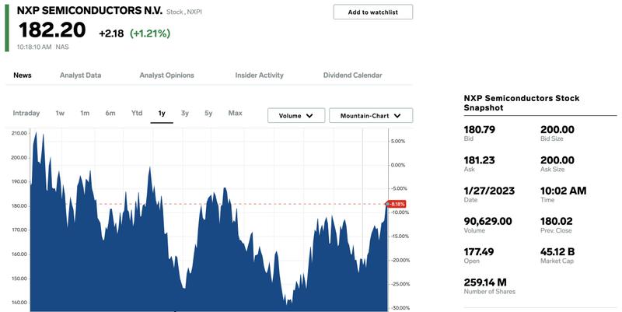The image size is (622, 312).
Task: Click the 180.79 Bid value
Action: coord(479,129)
